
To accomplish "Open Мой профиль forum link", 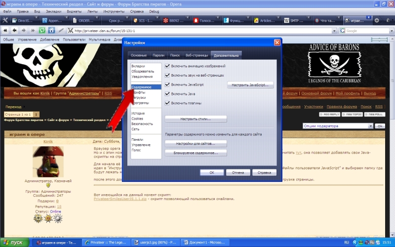I will click(348, 93).
